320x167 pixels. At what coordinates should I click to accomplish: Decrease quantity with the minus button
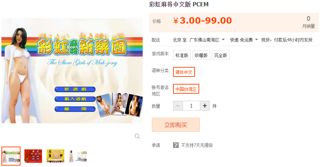pos(178,106)
